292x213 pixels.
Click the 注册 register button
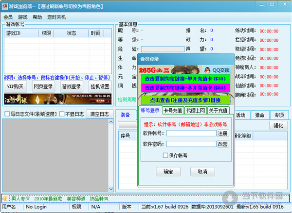pos(222,133)
